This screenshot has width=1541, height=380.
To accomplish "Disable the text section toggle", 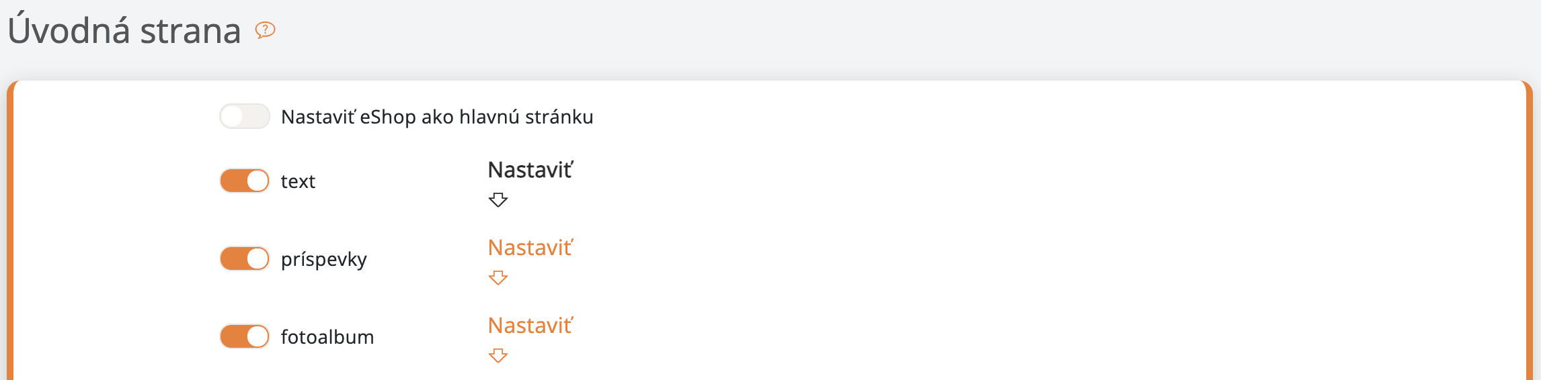I will (x=245, y=181).
